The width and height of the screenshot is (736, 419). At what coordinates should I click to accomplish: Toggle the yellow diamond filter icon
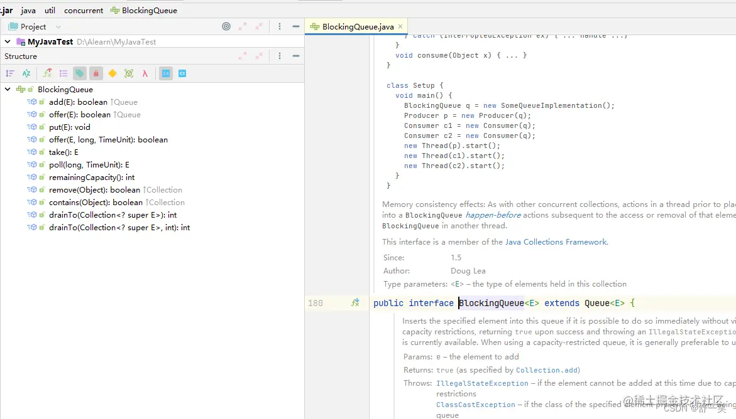[112, 73]
